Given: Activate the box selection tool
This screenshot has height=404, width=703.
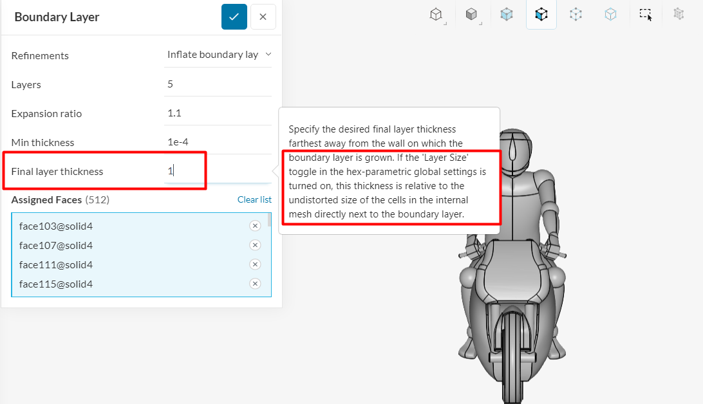Looking at the screenshot, I should tap(646, 15).
